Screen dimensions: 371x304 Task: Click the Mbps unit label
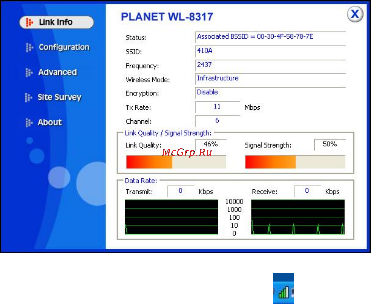tap(252, 108)
